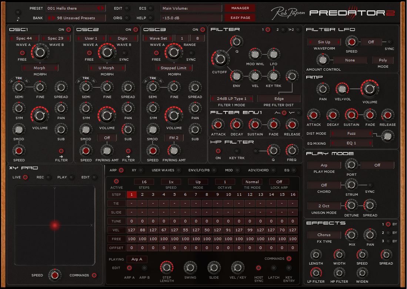Click the EASY PAGE button
407x289 pixels.
point(240,18)
